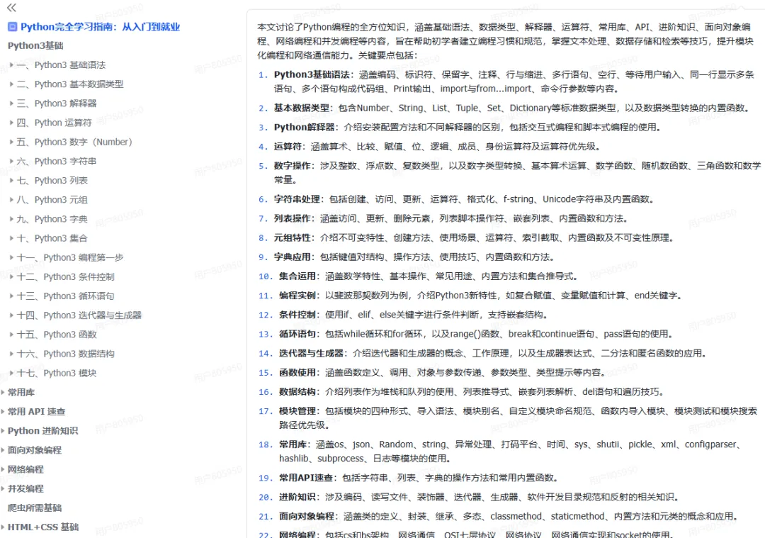This screenshot has height=538, width=765.
Task: Click the bold 迭代器与生成器 list item
Action: pos(311,354)
